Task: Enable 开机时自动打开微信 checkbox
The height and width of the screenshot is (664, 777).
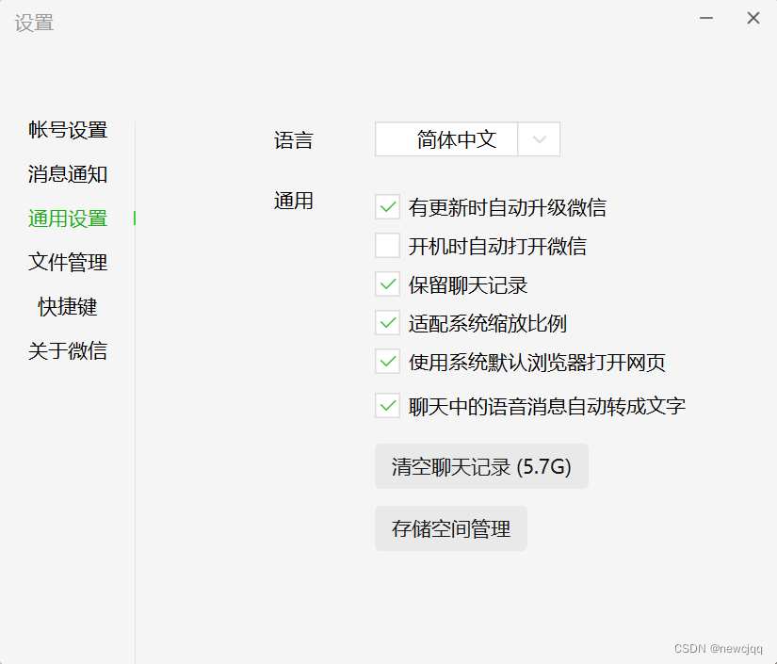Action: [387, 245]
